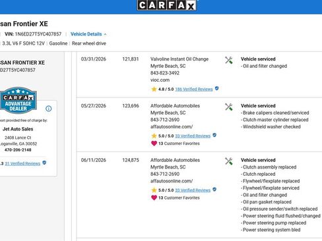This screenshot has height=241, width=322.
Task: Click 'Windshield washer checked' line
Action: [271, 126]
